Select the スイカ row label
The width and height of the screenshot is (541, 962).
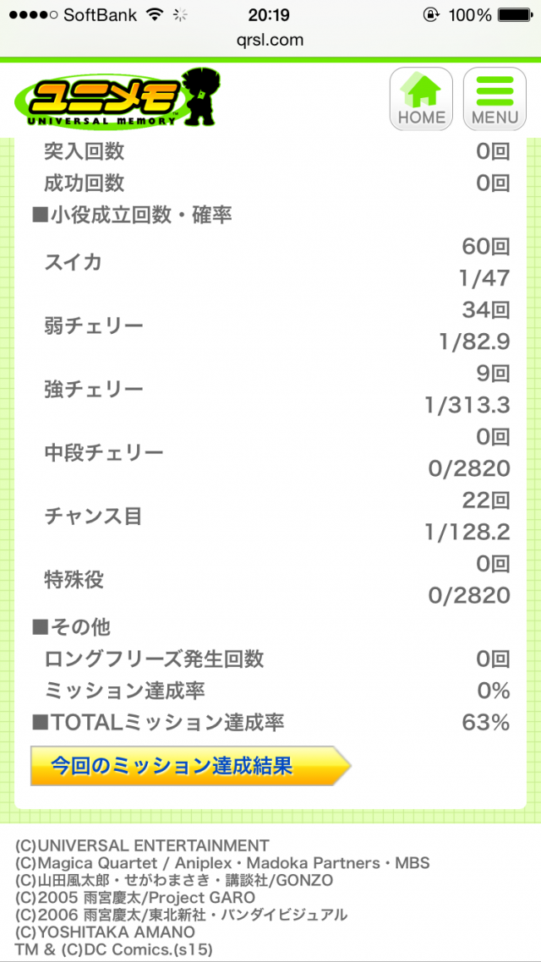(x=73, y=262)
